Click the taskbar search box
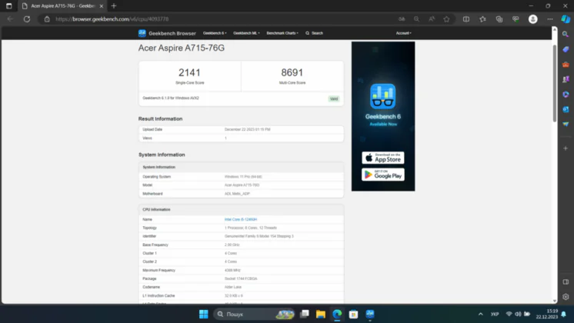The width and height of the screenshot is (574, 323). click(x=254, y=314)
